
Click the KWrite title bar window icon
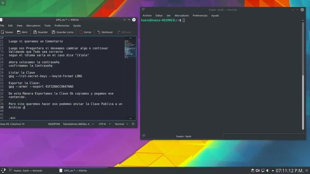(x=1, y=20)
